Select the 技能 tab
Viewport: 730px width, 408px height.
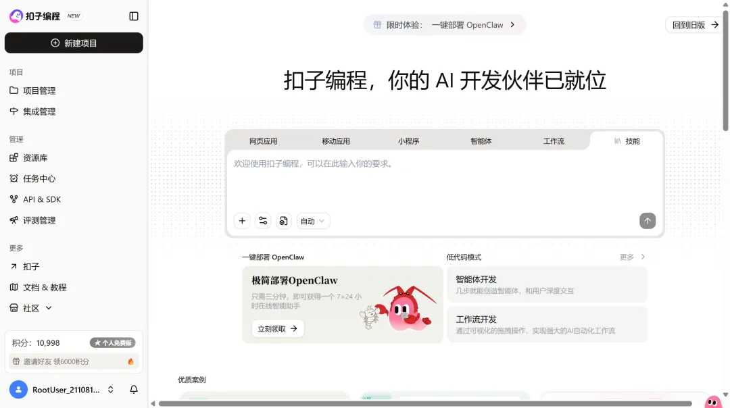[627, 141]
